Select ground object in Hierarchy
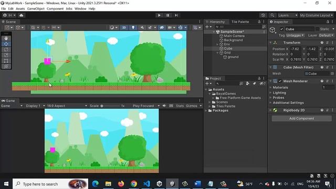This screenshot has width=336, height=189. [x=233, y=57]
